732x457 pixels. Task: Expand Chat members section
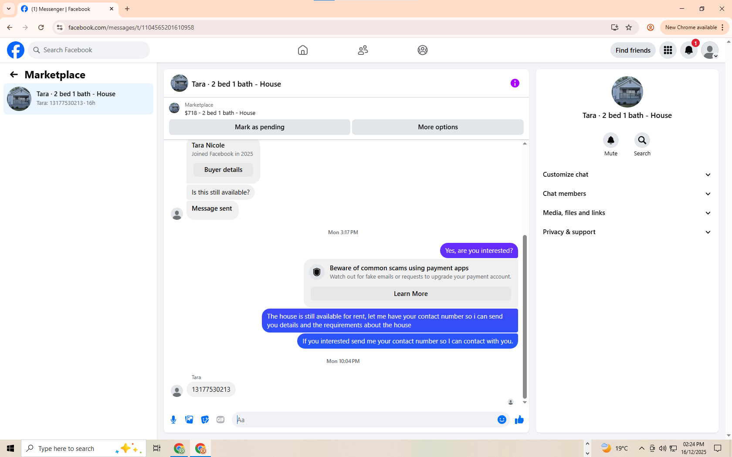pos(627,194)
